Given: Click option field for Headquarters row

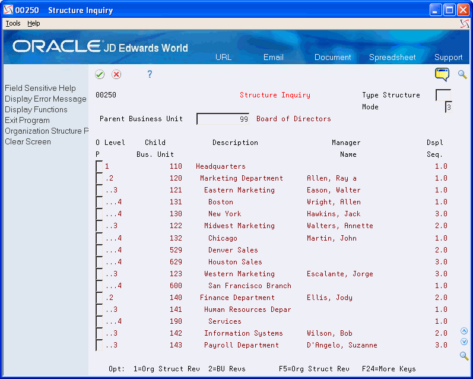Looking at the screenshot, I should point(99,166).
